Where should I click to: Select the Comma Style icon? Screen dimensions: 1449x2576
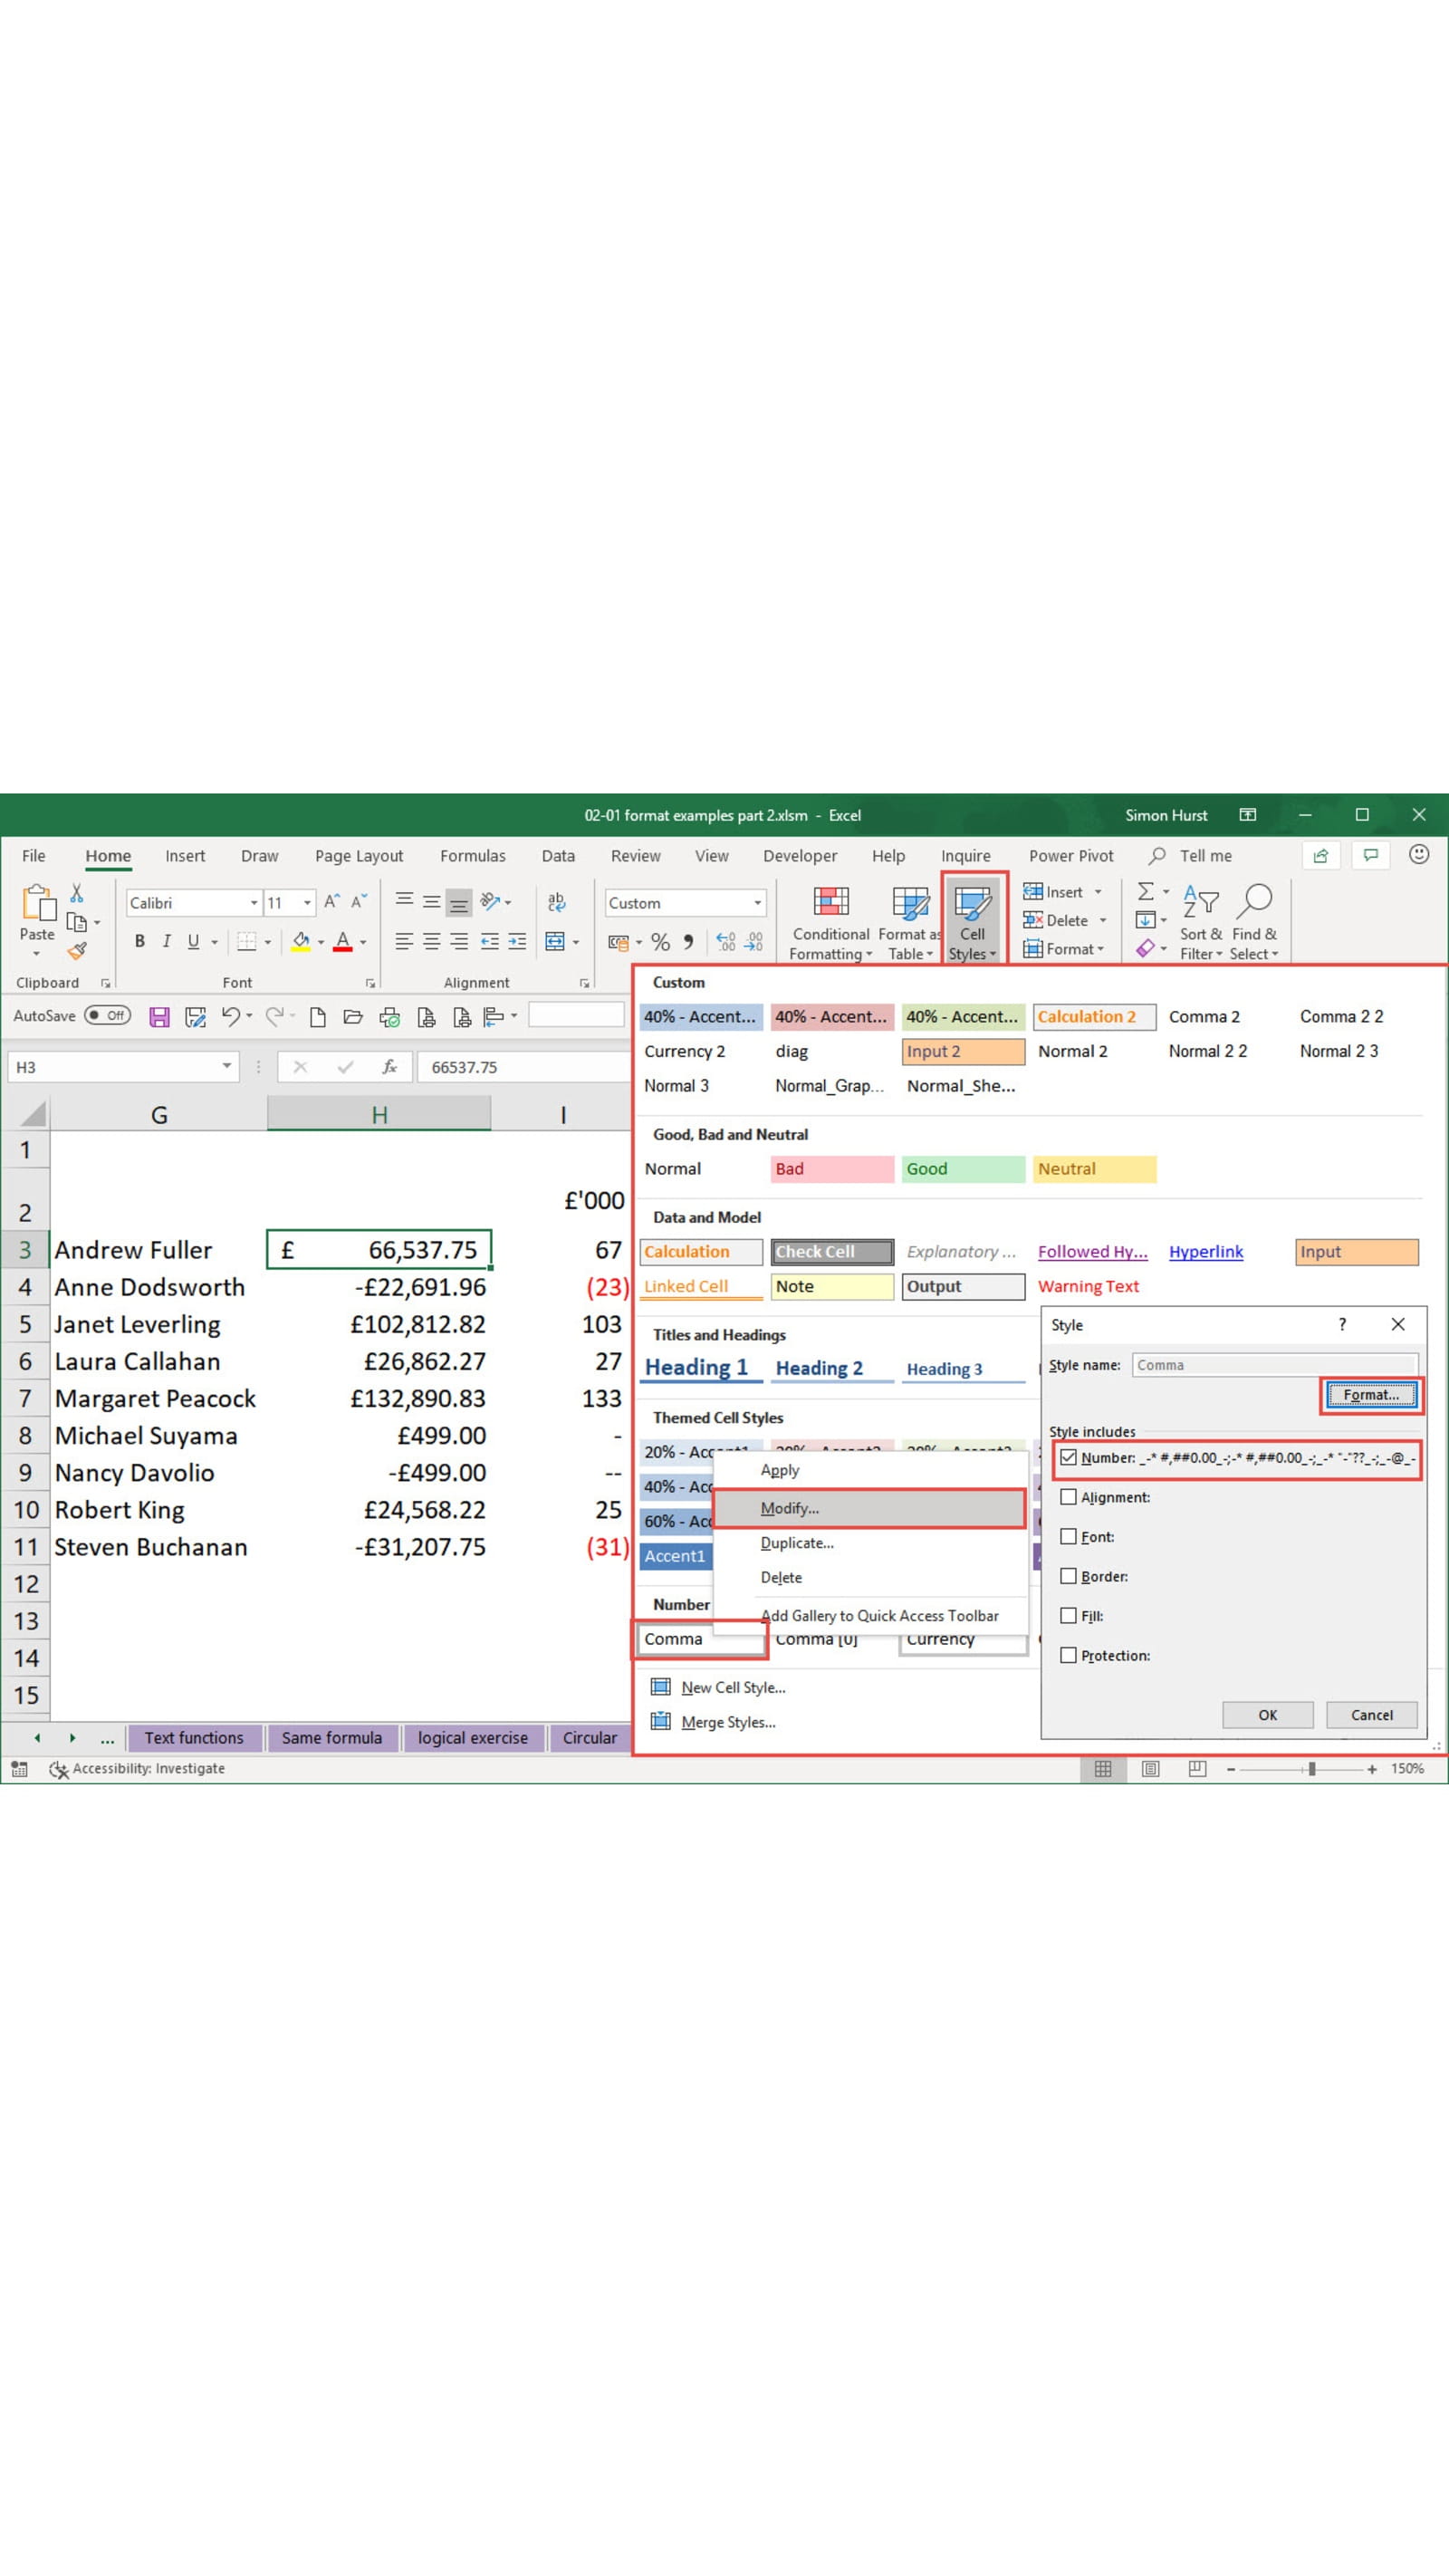pyautogui.click(x=688, y=941)
